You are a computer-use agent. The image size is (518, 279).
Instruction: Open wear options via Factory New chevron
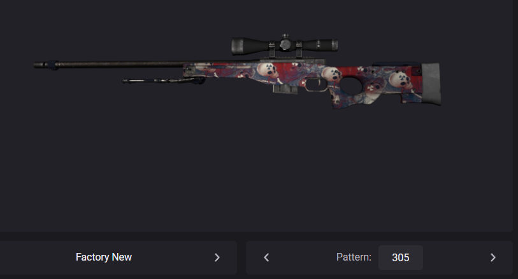[x=217, y=257]
